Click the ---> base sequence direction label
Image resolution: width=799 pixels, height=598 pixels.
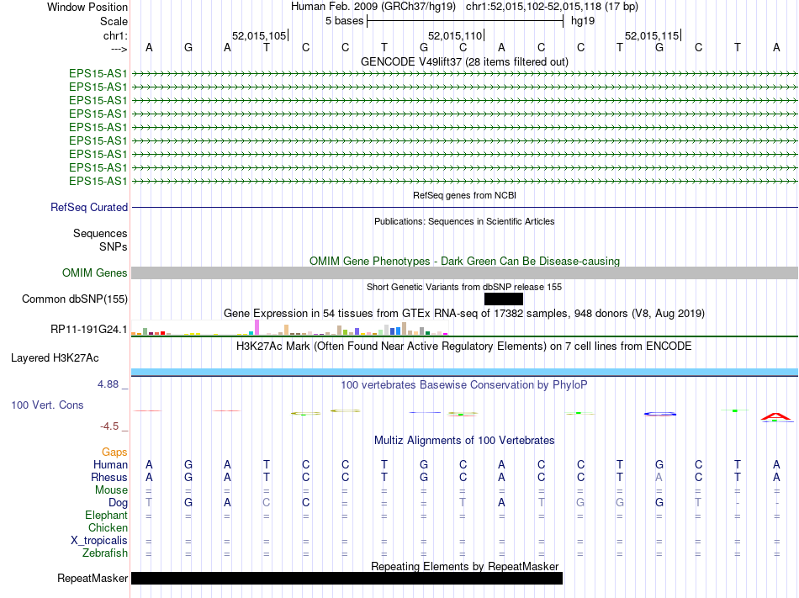pyautogui.click(x=119, y=49)
